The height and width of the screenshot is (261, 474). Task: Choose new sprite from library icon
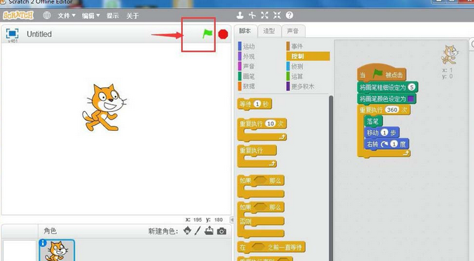point(187,231)
